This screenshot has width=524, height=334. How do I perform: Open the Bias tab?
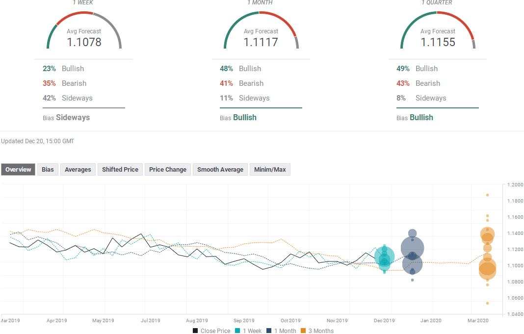tap(48, 169)
